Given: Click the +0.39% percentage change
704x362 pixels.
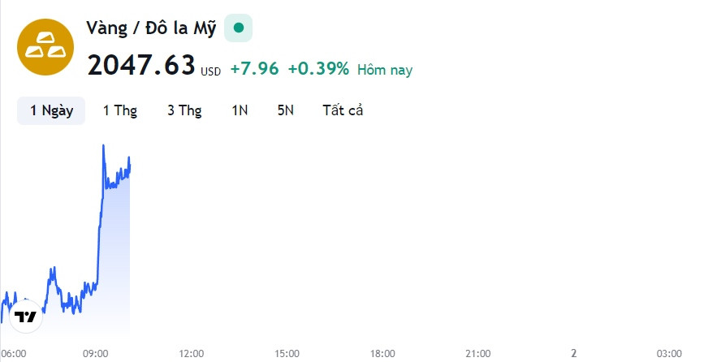Looking at the screenshot, I should click(318, 69).
